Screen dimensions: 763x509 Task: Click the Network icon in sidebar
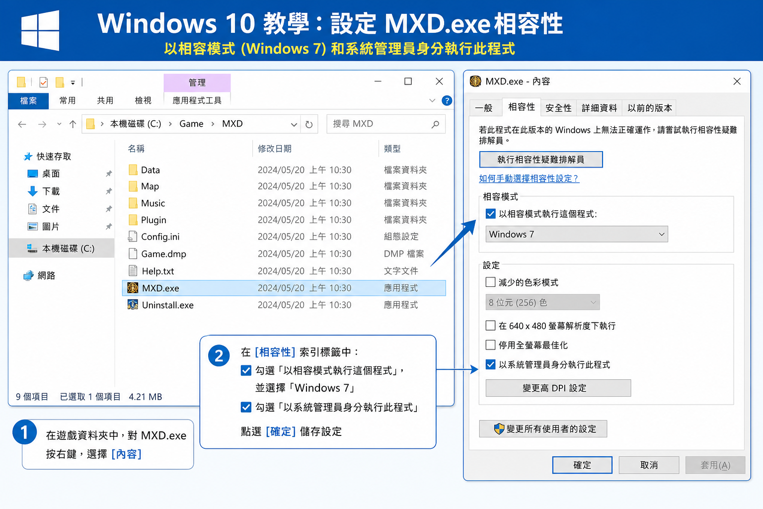coord(28,275)
